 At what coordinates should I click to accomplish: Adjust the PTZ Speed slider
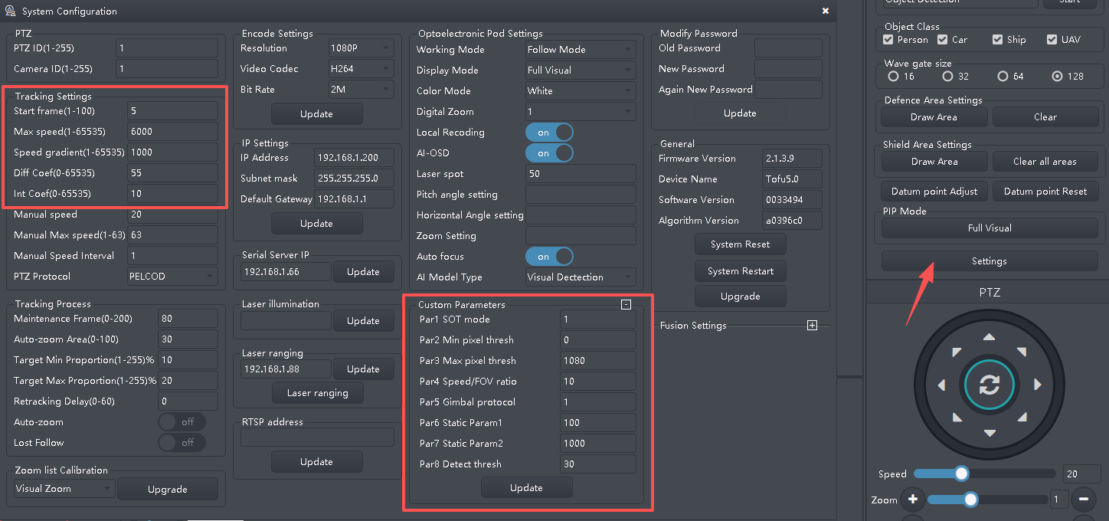(x=961, y=473)
